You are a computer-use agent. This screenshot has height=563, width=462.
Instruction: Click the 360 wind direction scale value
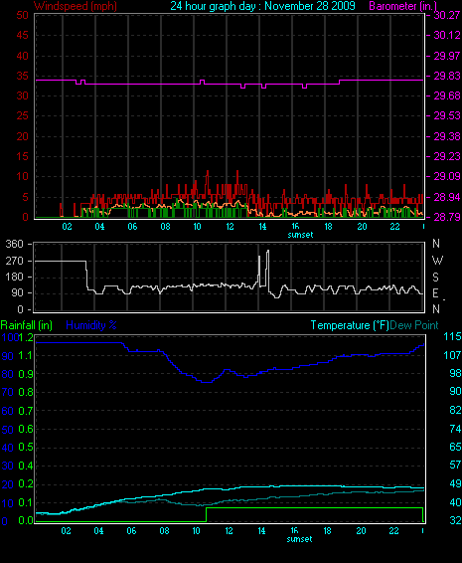[x=14, y=244]
